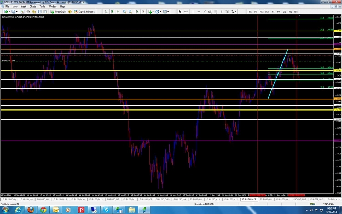Select the Horizontal Line drawing tool
Screen dimensions: 342x214
click(199, 11)
